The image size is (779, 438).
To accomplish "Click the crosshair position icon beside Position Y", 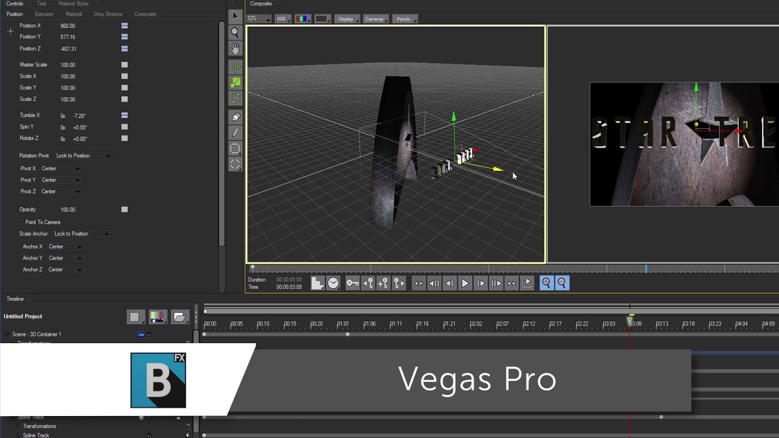I will [10, 31].
